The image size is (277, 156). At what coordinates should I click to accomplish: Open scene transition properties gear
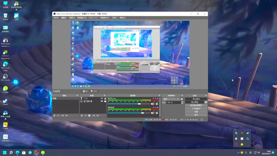[182, 99]
